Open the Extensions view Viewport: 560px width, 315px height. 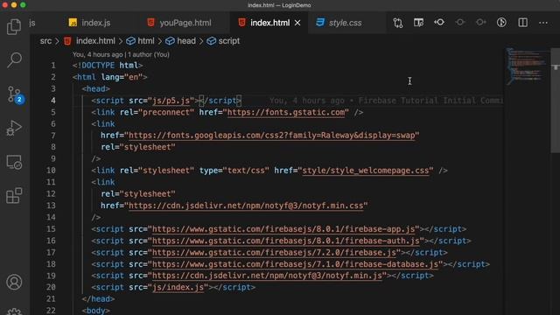[14, 196]
